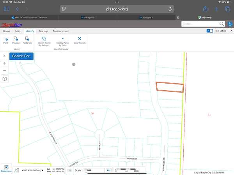Open the accessibility wheelchair icon
The width and height of the screenshot is (234, 175).
pos(230,24)
